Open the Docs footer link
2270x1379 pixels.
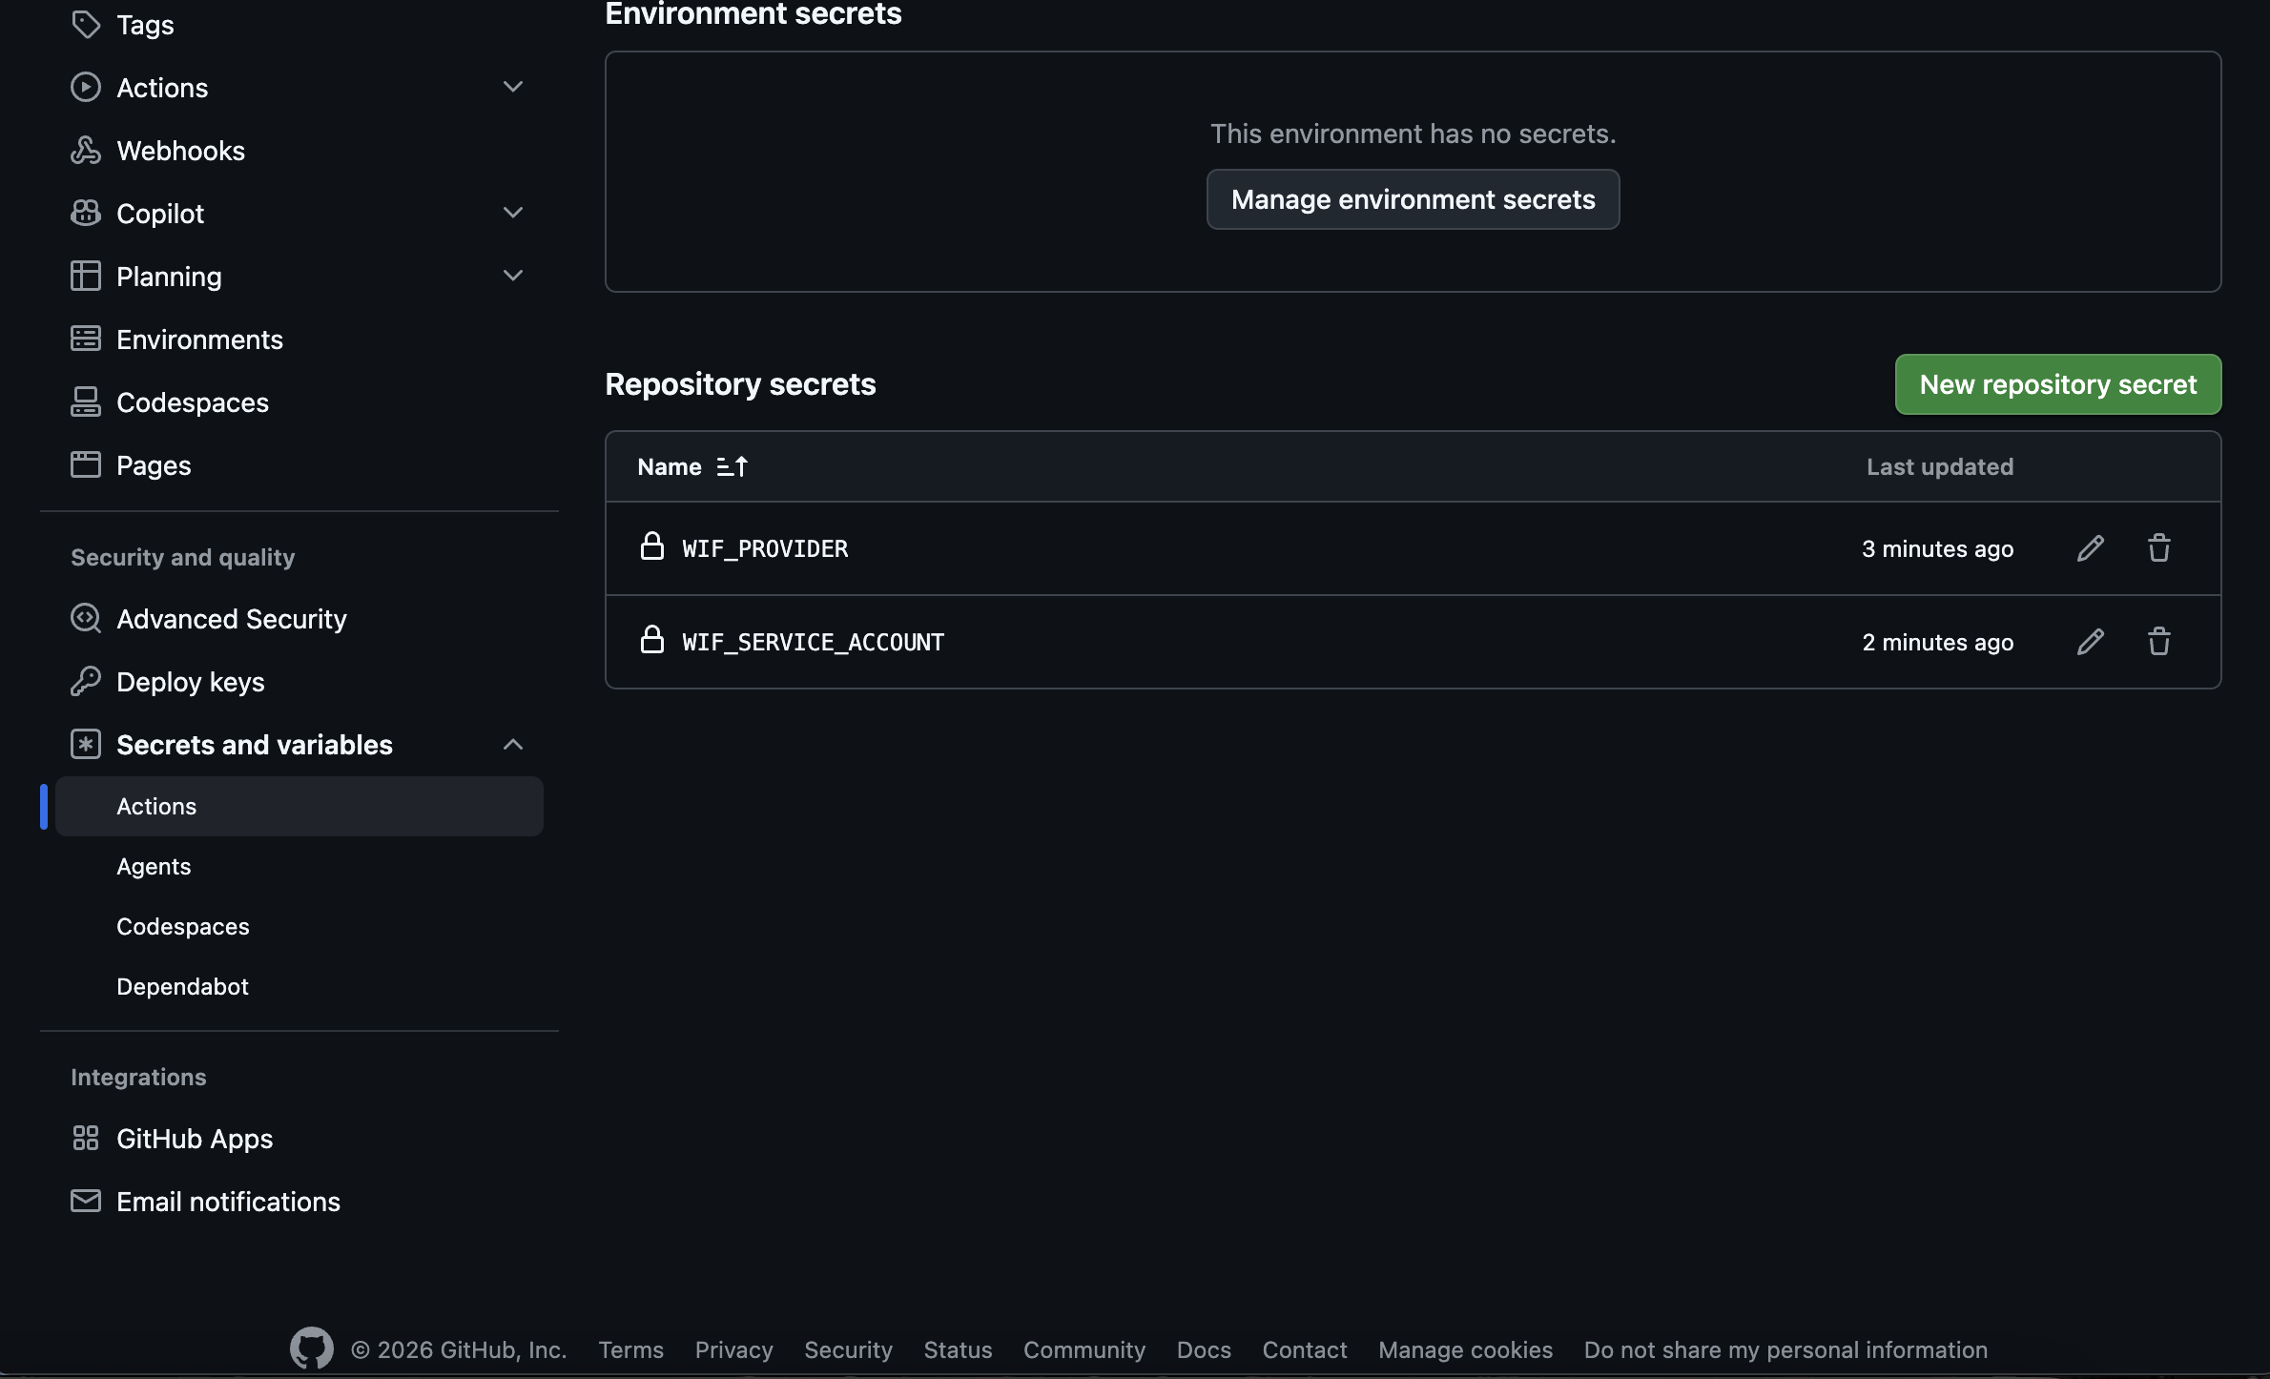pos(1204,1350)
